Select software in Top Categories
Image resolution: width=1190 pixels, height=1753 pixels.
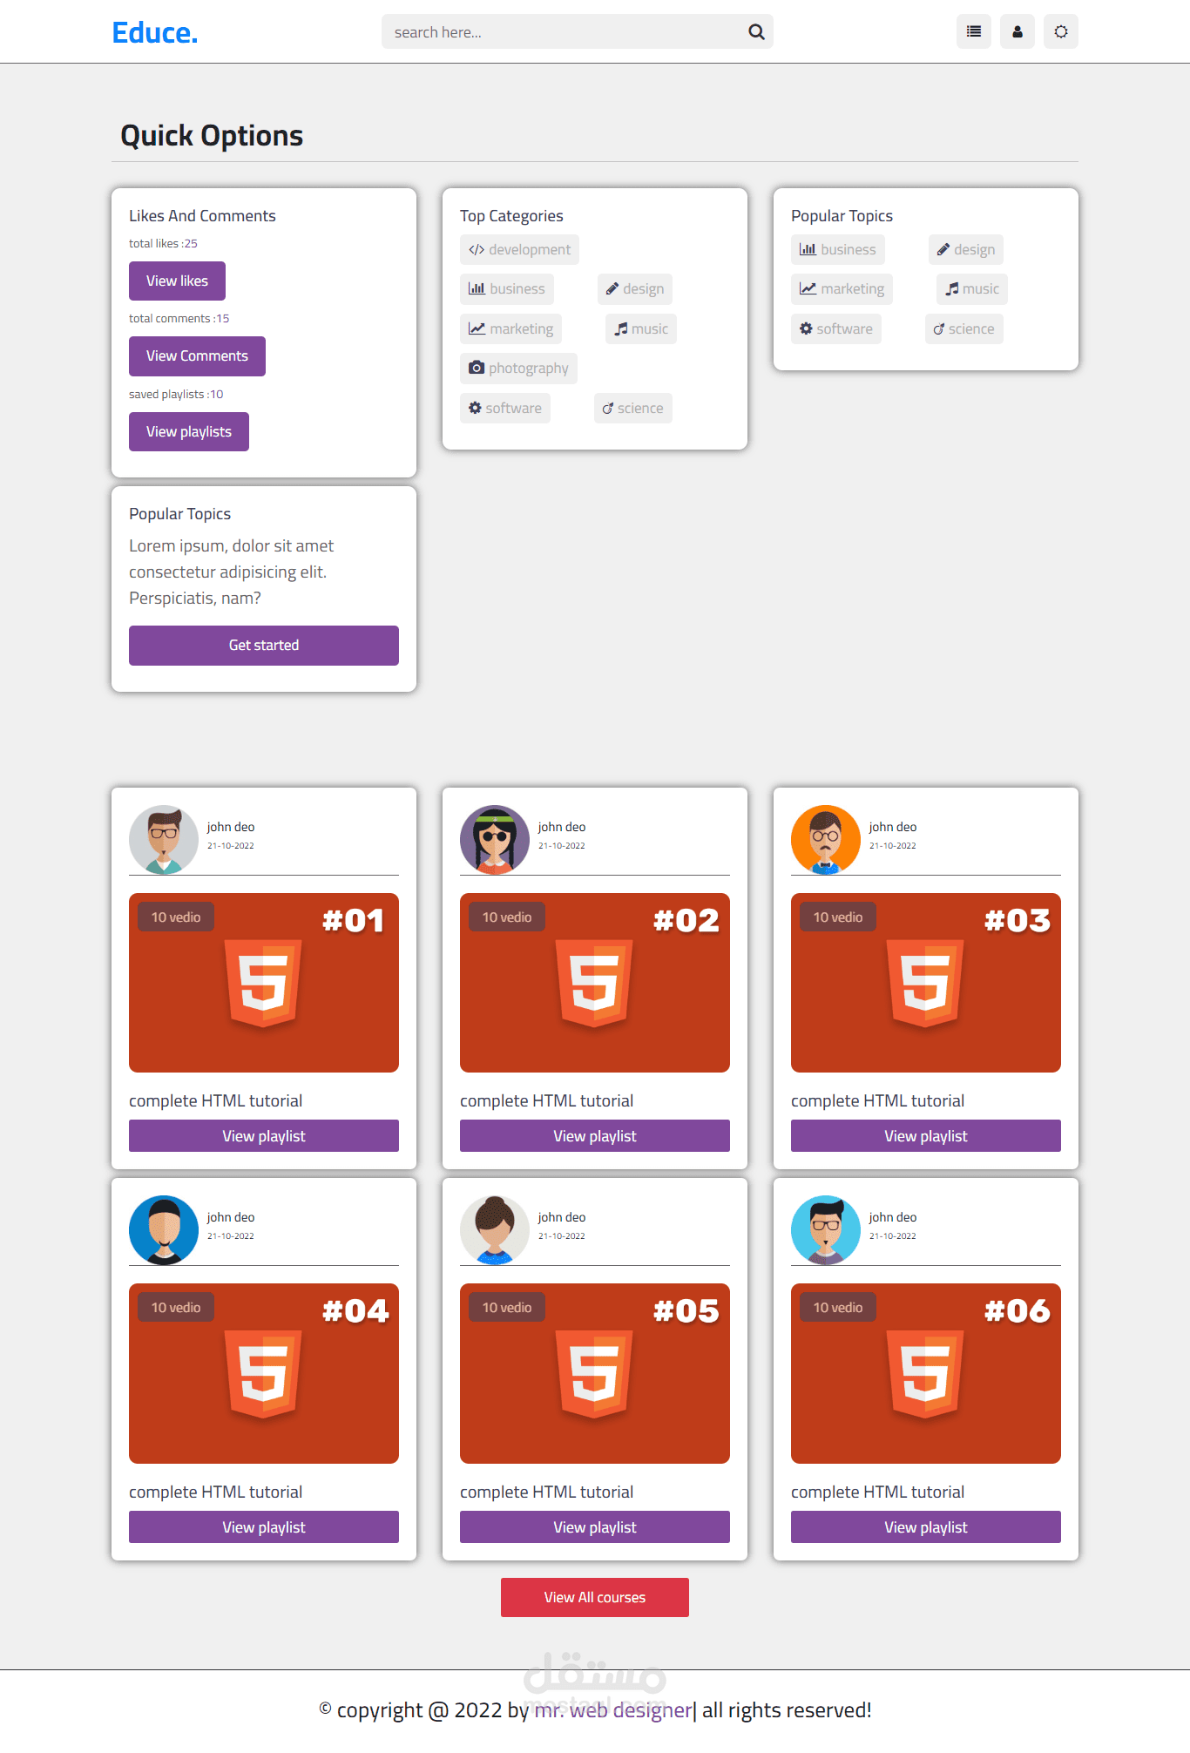tap(505, 408)
